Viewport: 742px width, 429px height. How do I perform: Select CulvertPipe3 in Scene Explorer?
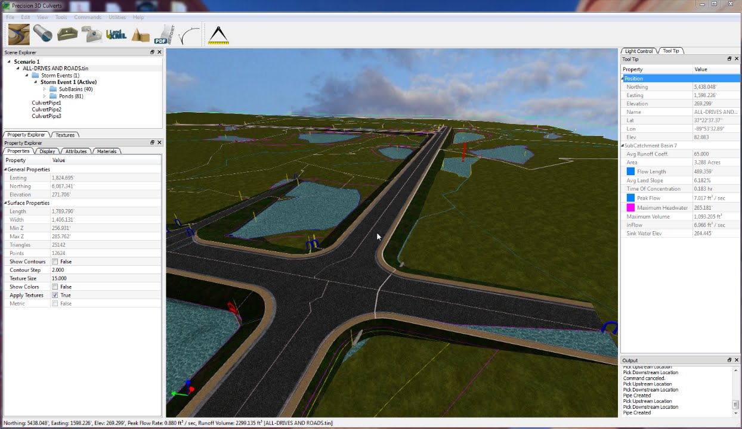click(47, 116)
